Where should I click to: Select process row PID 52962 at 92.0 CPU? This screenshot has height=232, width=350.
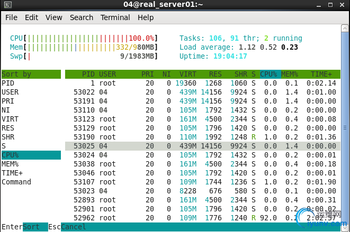(203, 218)
